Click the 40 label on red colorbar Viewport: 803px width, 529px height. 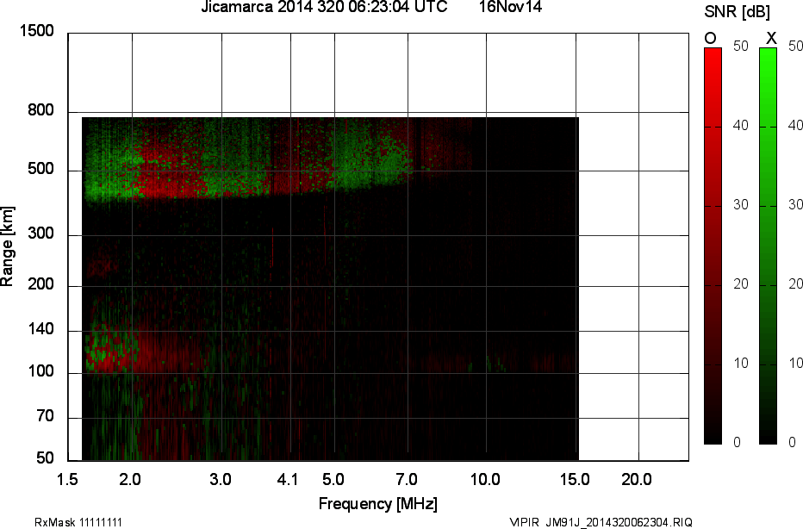740,126
